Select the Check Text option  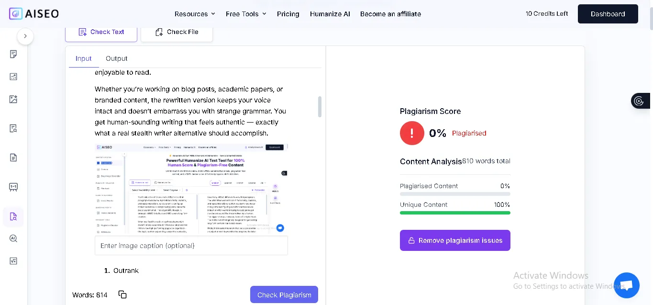click(101, 32)
